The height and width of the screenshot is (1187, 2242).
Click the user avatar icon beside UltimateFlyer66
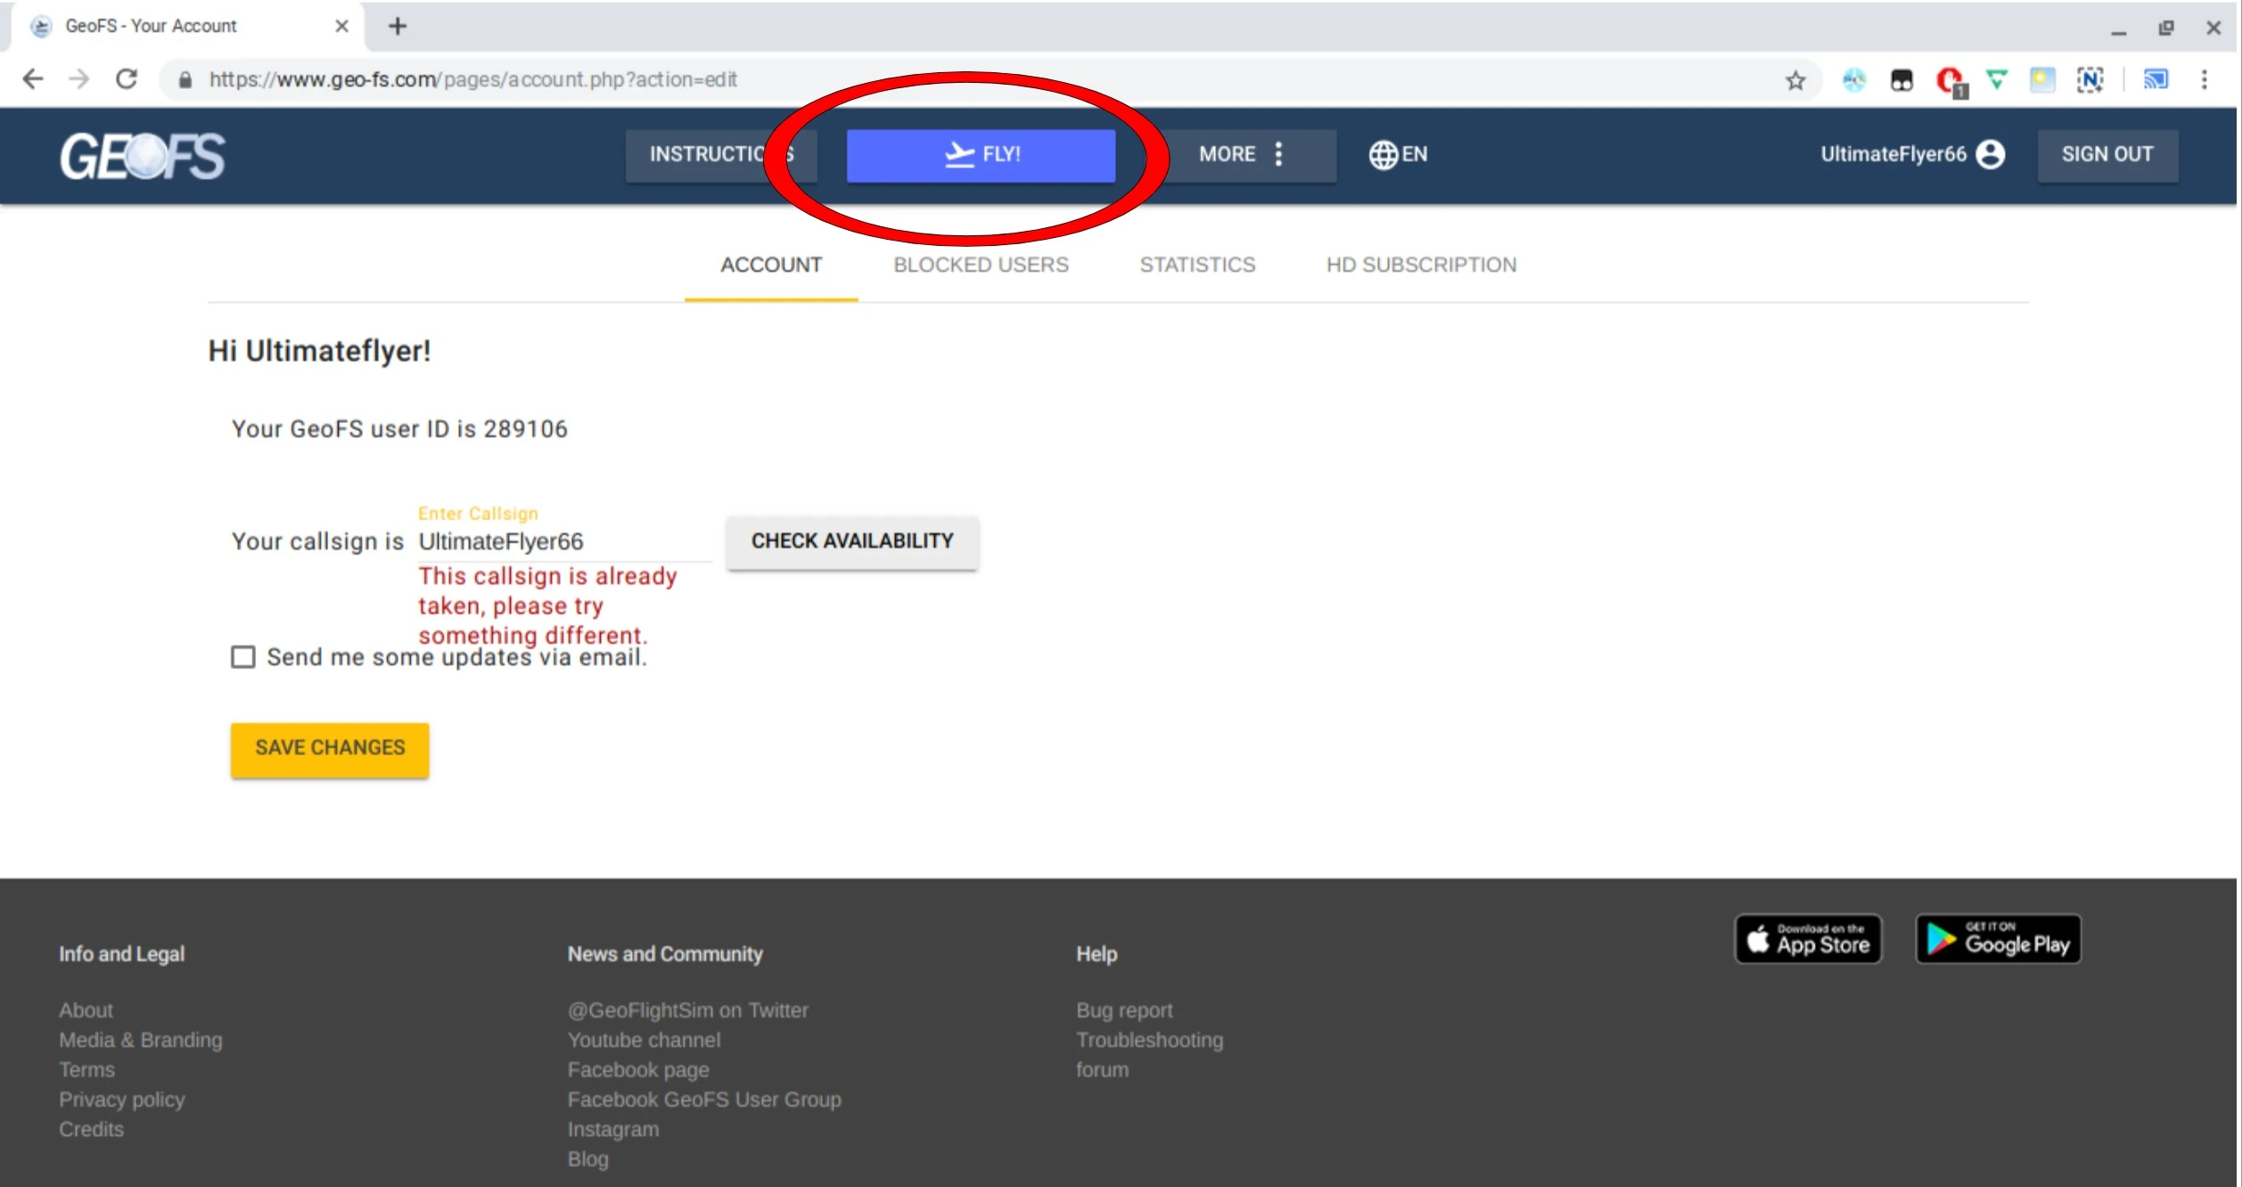1990,154
